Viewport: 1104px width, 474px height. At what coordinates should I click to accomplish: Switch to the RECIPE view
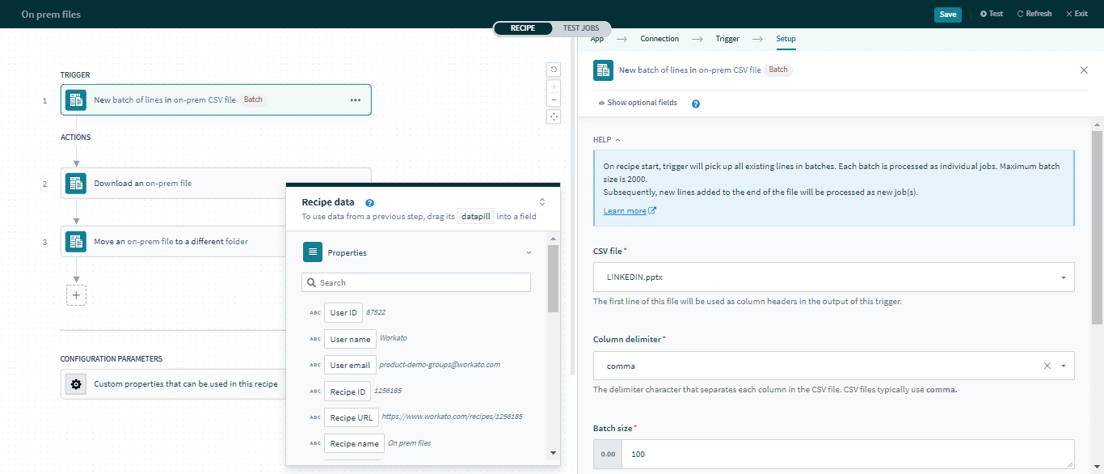point(523,28)
